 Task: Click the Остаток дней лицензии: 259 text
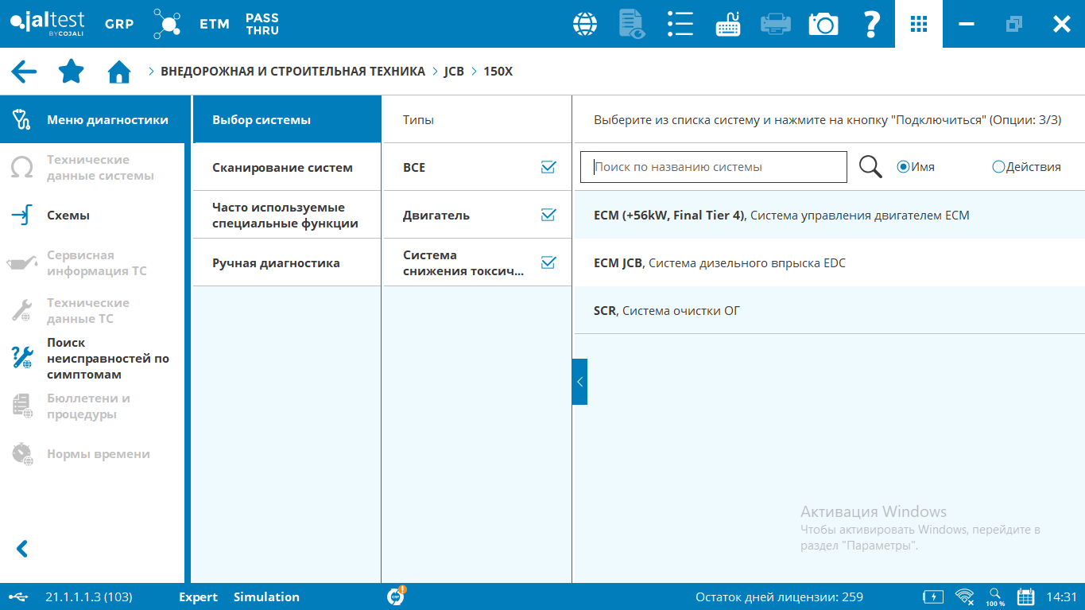(x=779, y=597)
